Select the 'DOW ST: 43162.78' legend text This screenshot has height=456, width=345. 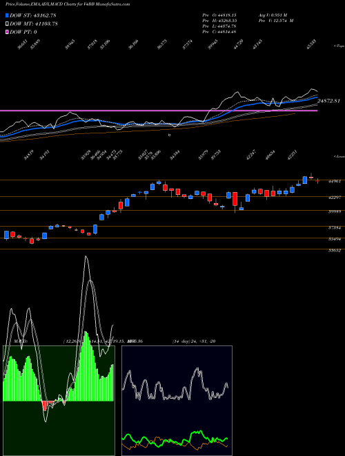pos(33,15)
